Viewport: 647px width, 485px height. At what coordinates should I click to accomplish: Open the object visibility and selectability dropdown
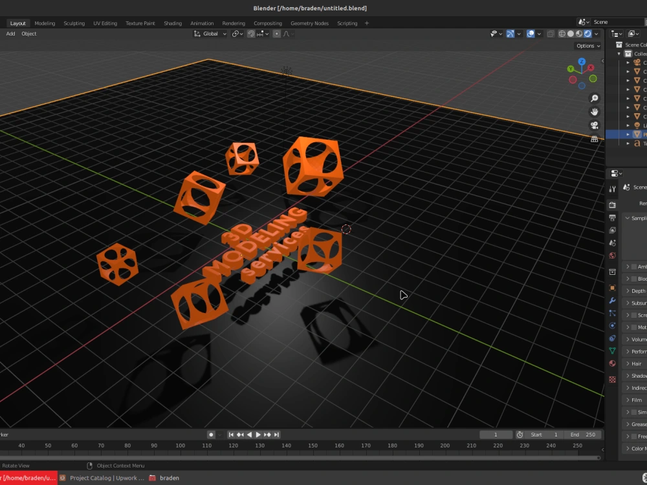point(496,34)
